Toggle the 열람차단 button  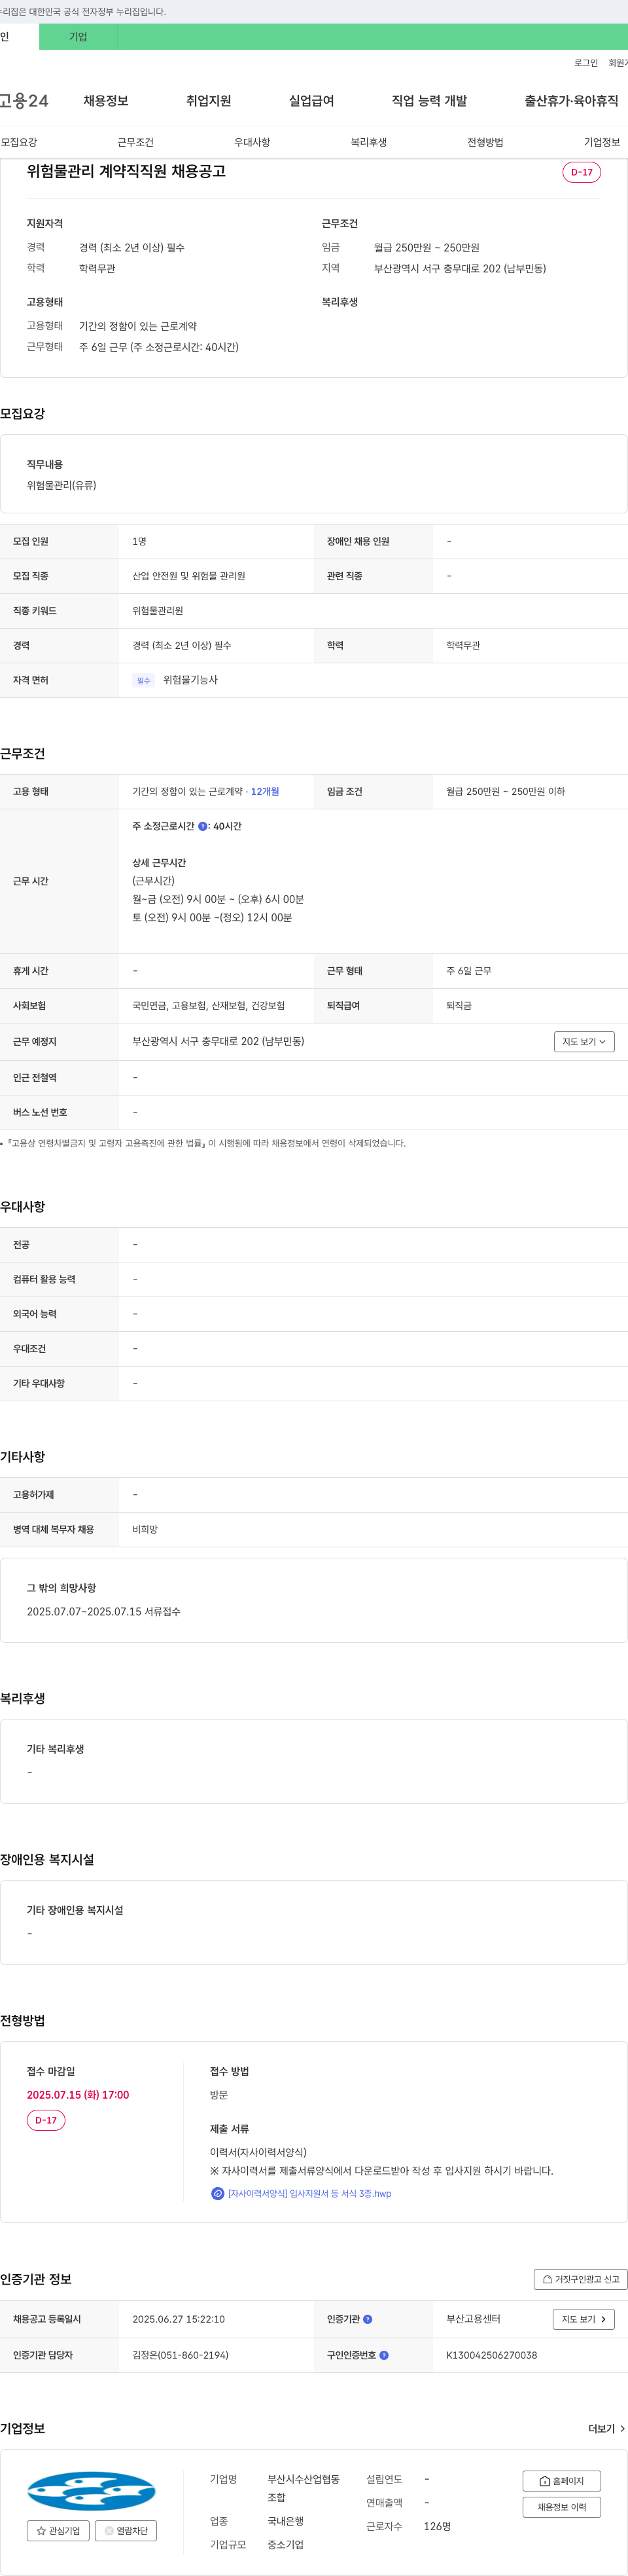(x=126, y=2531)
